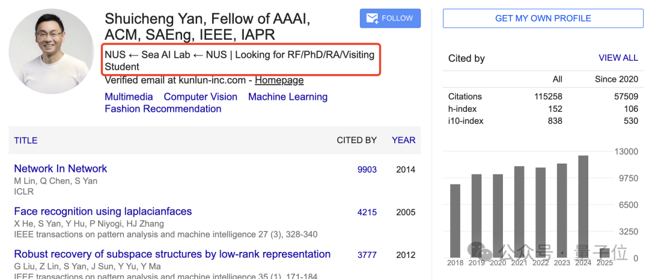Viewport: 649px width, 279px height.
Task: Click VIEW ALL in Cited by panel
Action: pyautogui.click(x=618, y=58)
